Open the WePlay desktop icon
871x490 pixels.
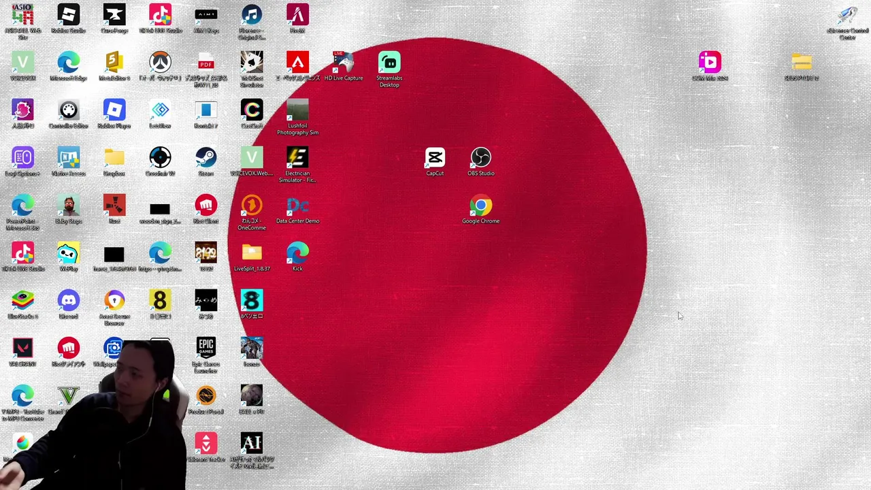tap(68, 253)
